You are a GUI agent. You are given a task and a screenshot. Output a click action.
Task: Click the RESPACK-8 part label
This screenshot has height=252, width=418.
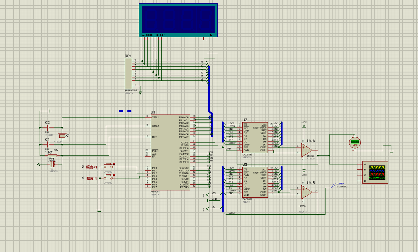point(130,91)
